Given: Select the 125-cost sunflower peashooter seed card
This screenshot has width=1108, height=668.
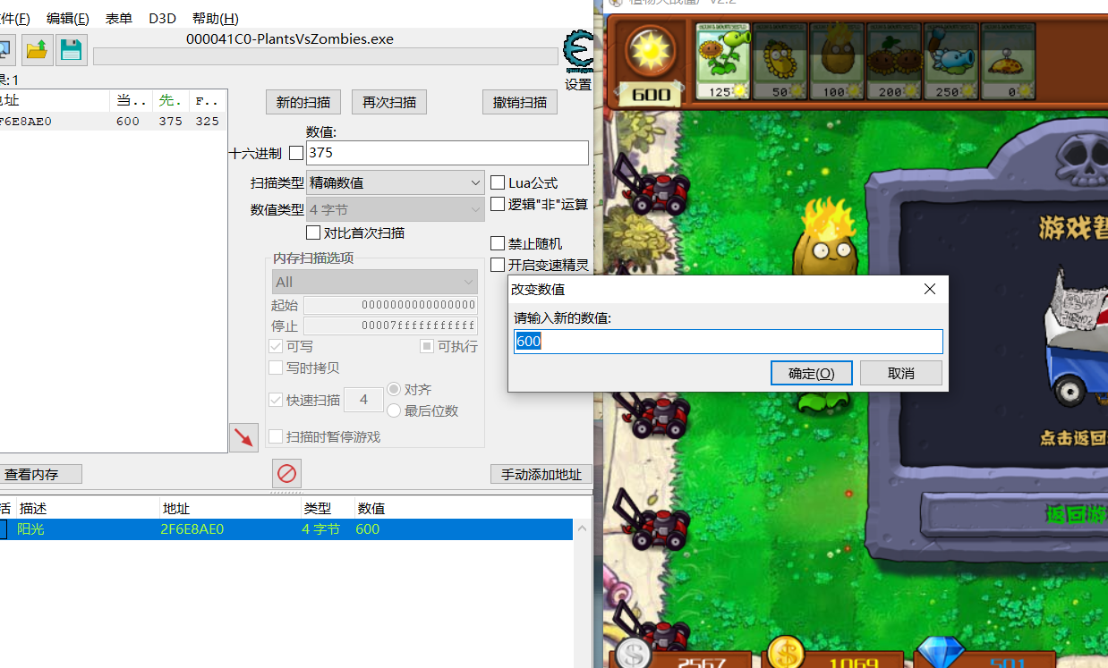Looking at the screenshot, I should coord(723,60).
